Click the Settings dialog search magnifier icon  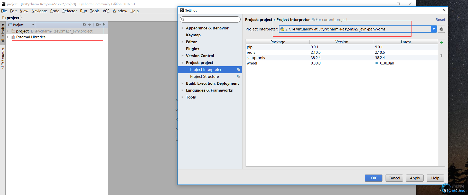click(183, 19)
